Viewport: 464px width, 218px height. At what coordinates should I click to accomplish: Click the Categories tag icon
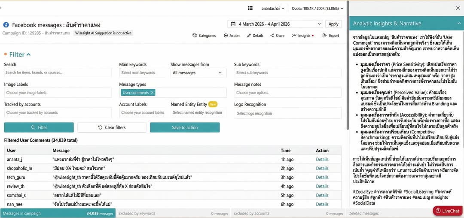195,36
